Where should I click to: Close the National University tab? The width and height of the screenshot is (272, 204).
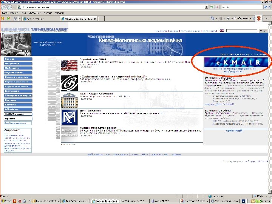tap(95, 19)
